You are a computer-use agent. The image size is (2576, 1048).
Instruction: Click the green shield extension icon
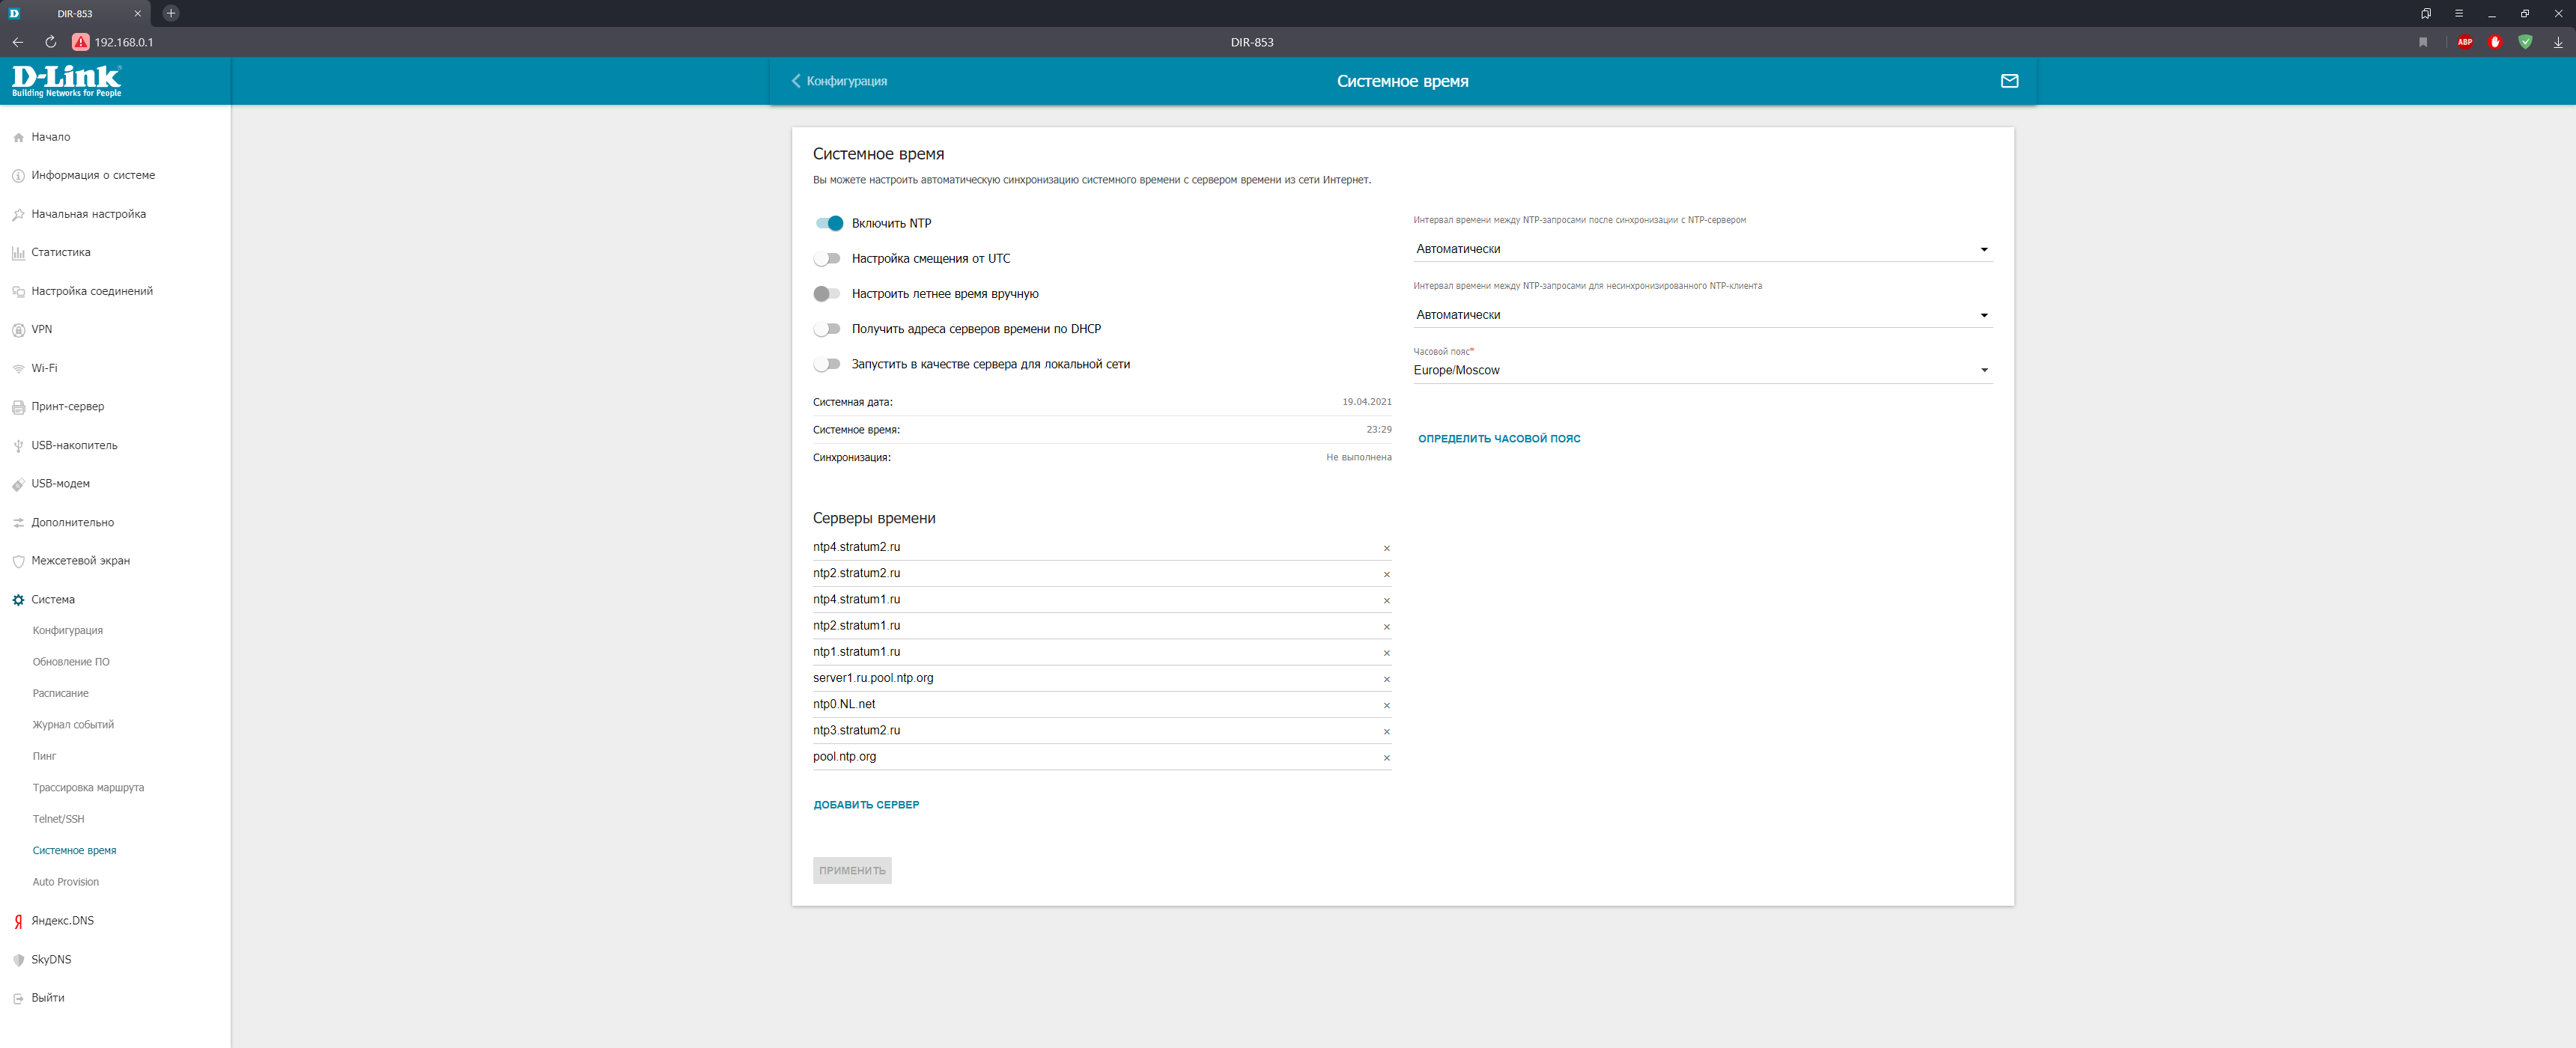click(x=2525, y=42)
